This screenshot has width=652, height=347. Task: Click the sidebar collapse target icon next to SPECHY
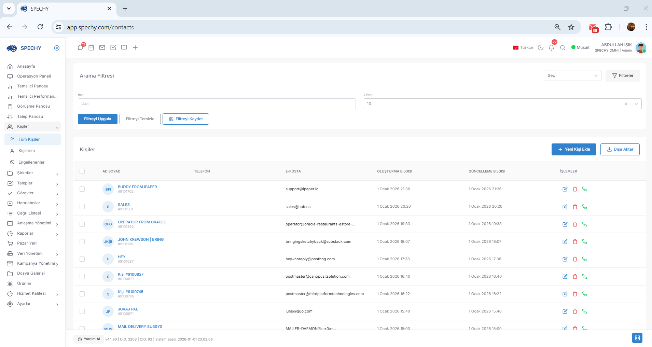point(57,48)
